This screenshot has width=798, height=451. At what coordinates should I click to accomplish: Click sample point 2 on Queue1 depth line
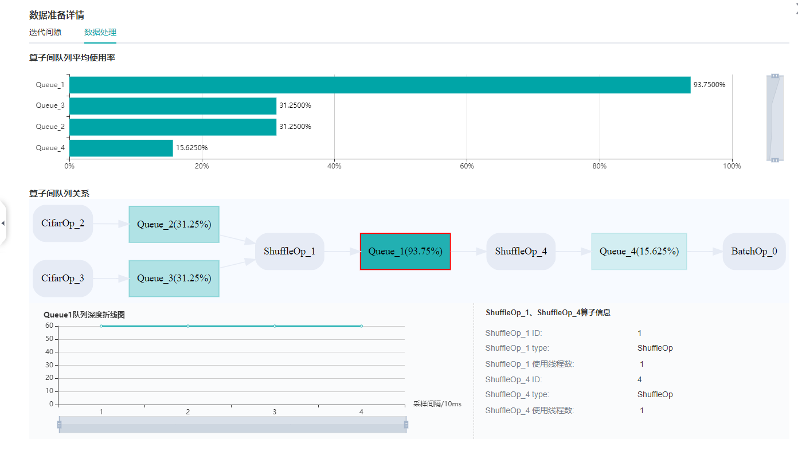(x=188, y=326)
